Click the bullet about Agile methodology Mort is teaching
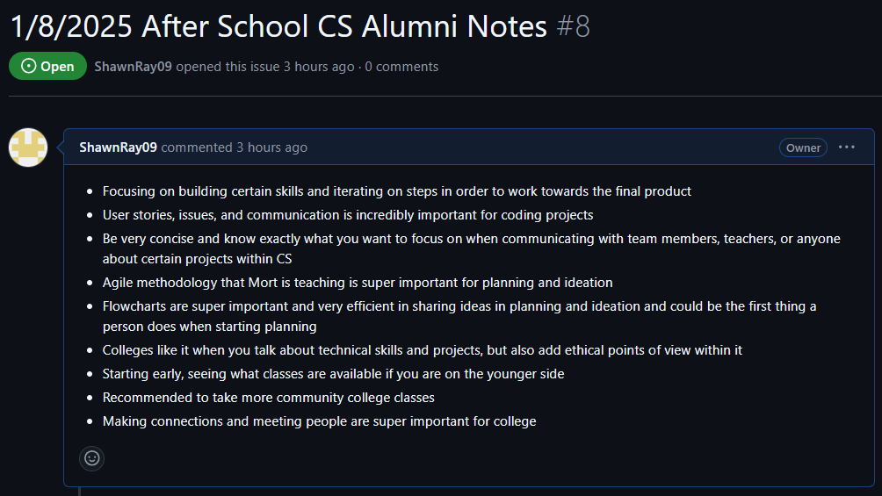This screenshot has height=496, width=882. [x=358, y=283]
